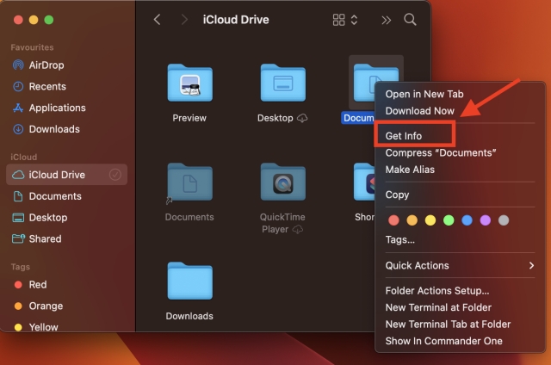
Task: Choose Copy from the context menu
Action: tap(460, 195)
